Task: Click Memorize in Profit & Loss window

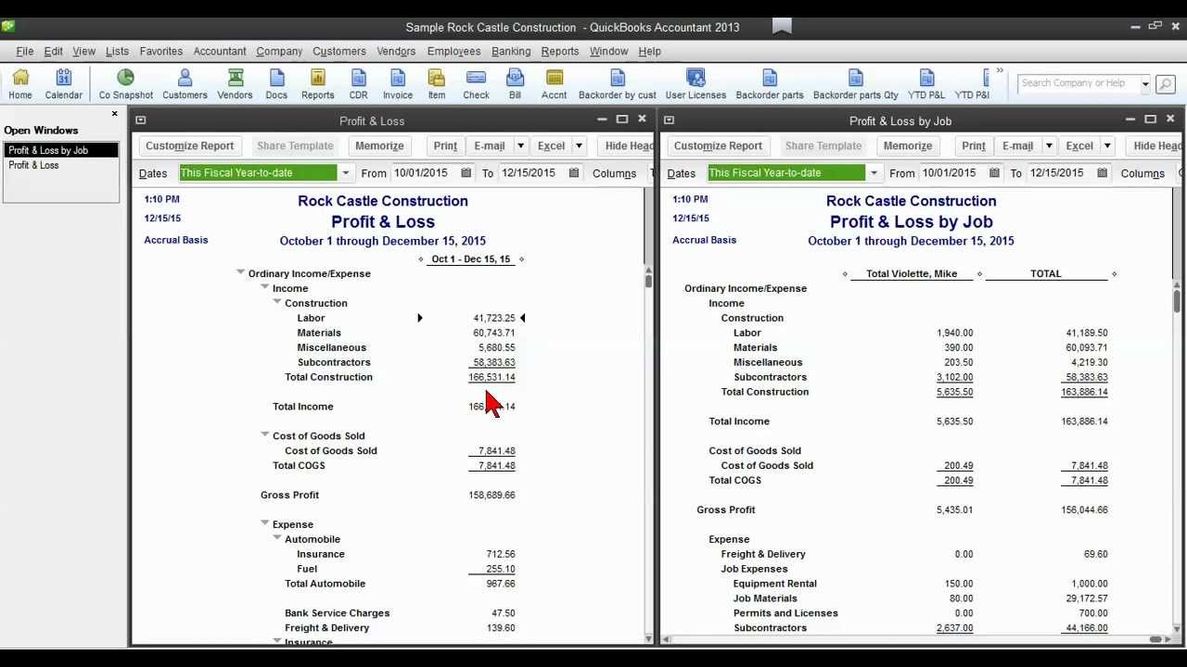Action: coord(379,145)
